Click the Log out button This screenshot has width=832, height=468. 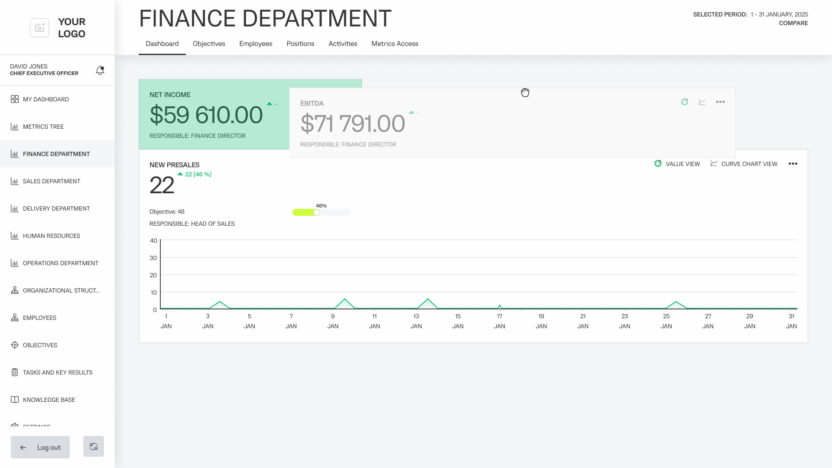[40, 447]
